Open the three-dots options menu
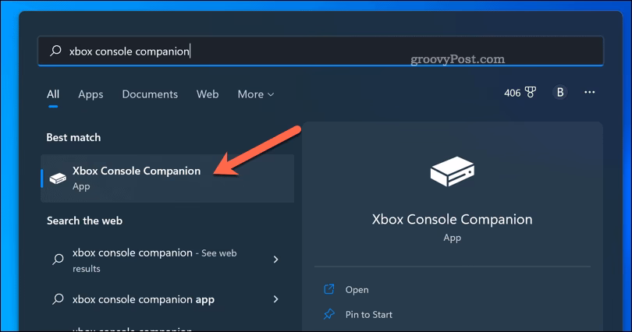 coord(589,92)
